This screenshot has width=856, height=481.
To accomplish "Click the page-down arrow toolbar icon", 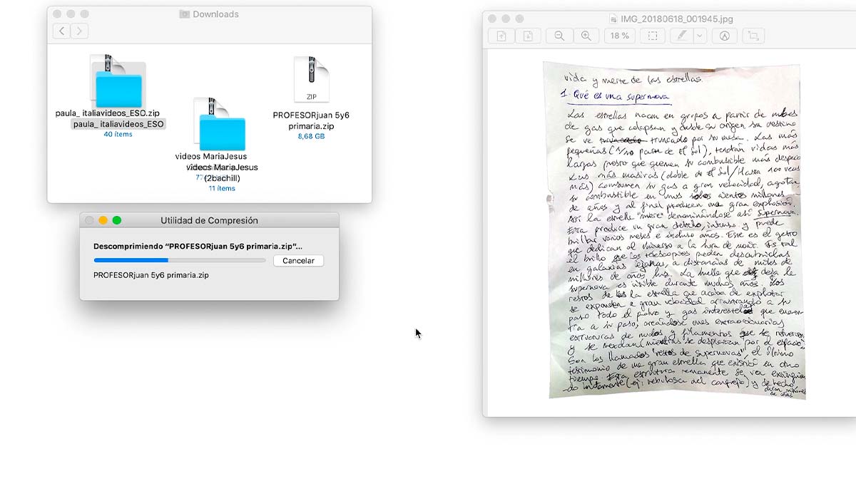I will (528, 36).
